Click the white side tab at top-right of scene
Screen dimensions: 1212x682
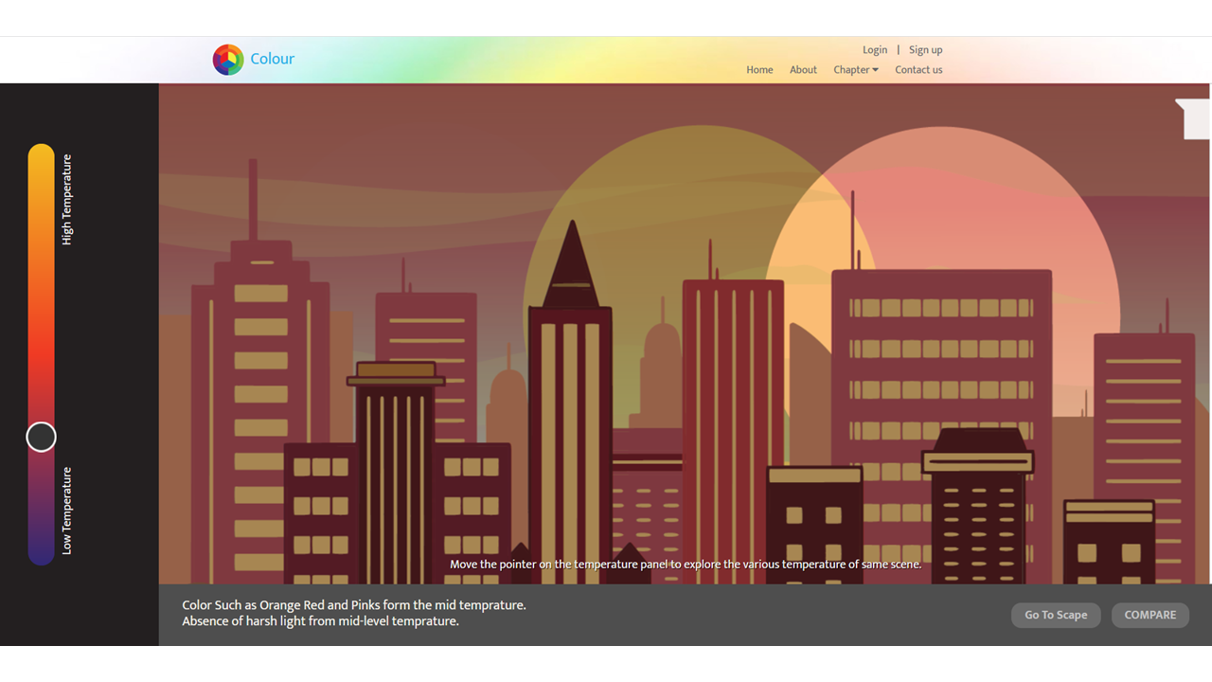click(x=1194, y=118)
